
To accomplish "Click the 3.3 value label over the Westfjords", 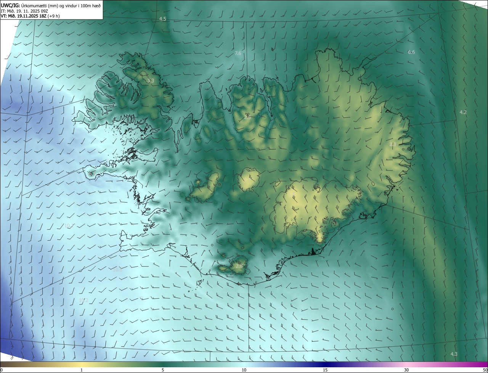I will coord(151,81).
